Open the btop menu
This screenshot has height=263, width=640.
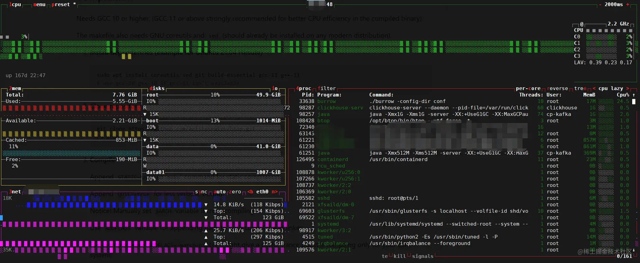(39, 4)
